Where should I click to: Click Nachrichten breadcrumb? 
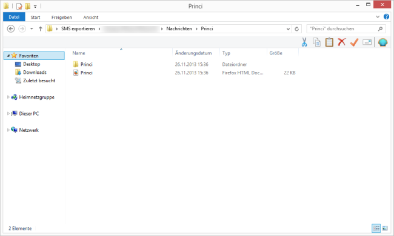[179, 29]
